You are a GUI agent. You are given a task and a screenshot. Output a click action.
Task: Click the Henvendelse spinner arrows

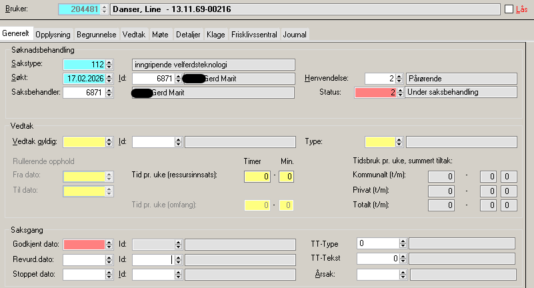click(x=399, y=79)
